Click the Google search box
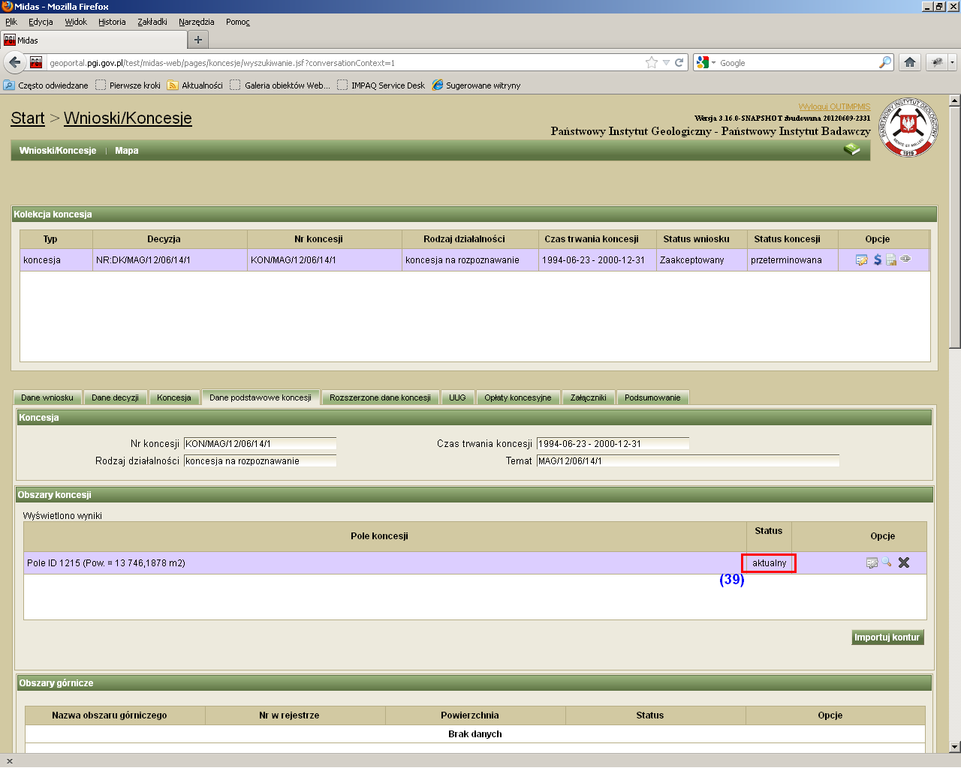961x768 pixels. [x=798, y=63]
